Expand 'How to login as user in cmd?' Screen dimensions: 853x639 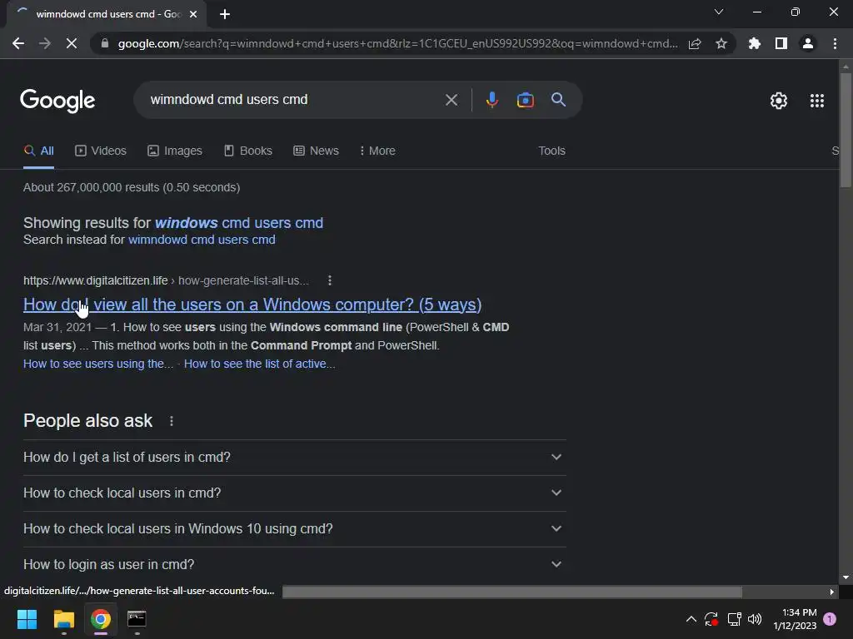(294, 565)
